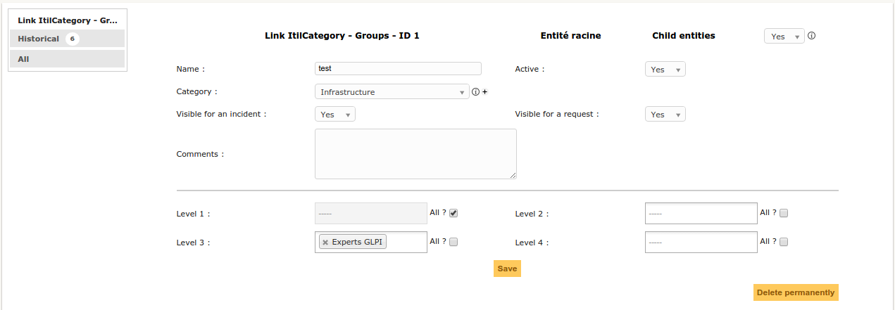Open the Active dropdown
Screen dimensions: 895x310
[665, 70]
